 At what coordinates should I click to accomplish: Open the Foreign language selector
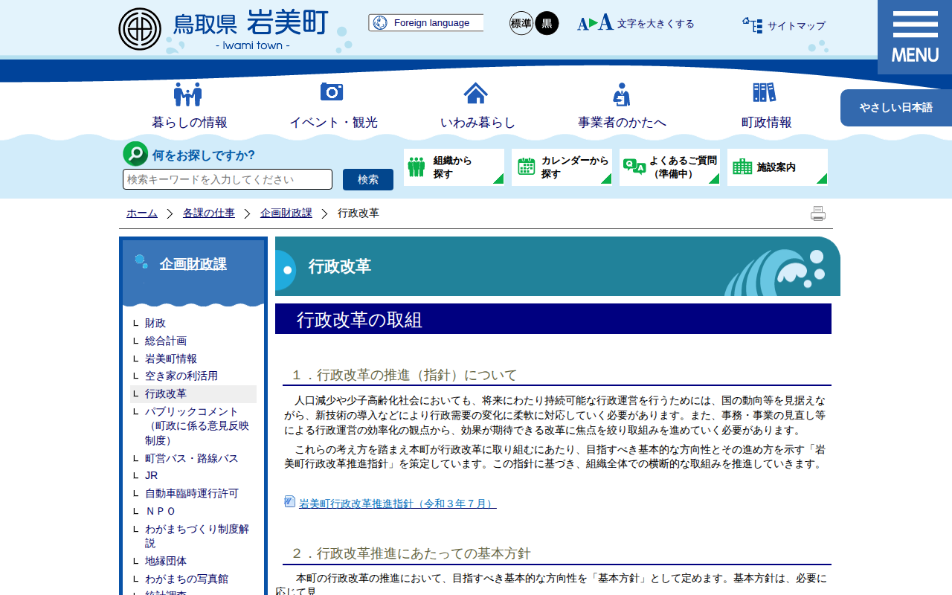pyautogui.click(x=425, y=23)
